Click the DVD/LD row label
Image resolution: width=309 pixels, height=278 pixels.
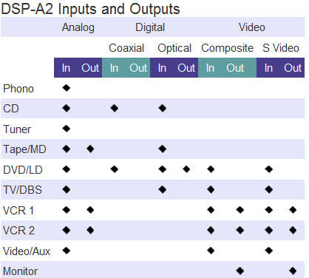coord(23,170)
